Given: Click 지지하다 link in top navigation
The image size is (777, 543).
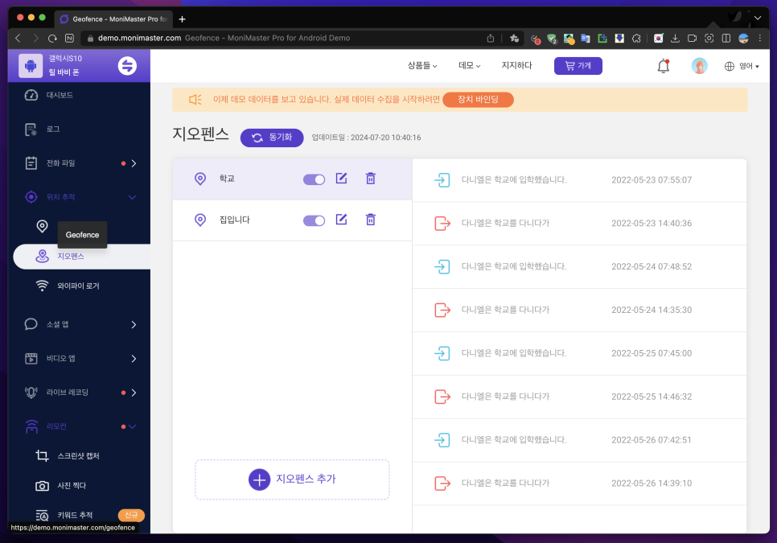Looking at the screenshot, I should click(516, 65).
